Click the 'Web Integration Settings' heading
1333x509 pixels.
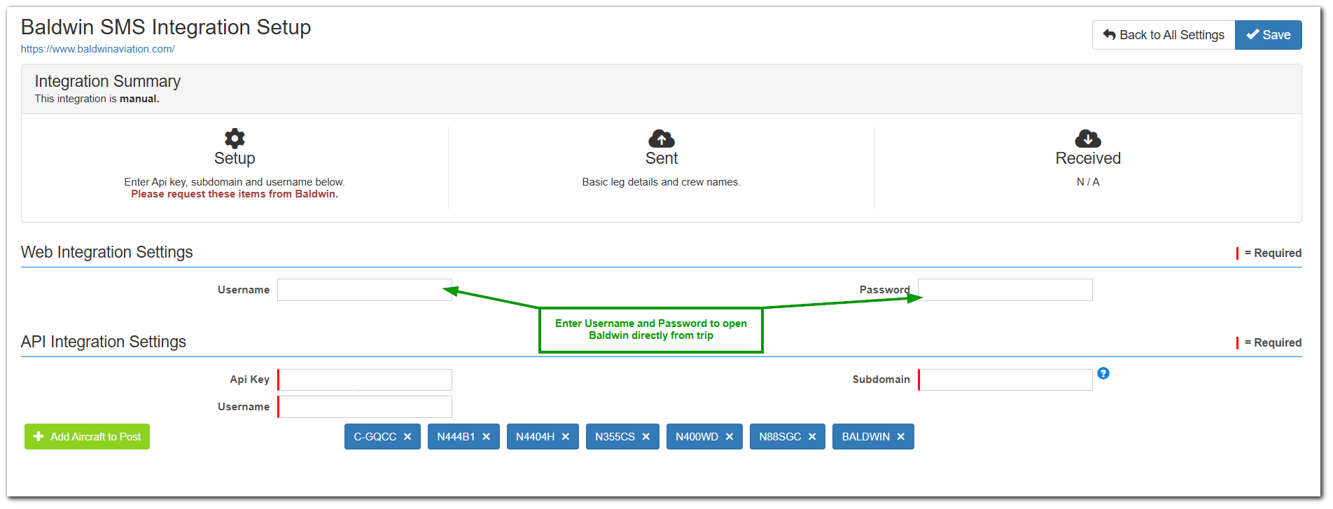(x=107, y=252)
